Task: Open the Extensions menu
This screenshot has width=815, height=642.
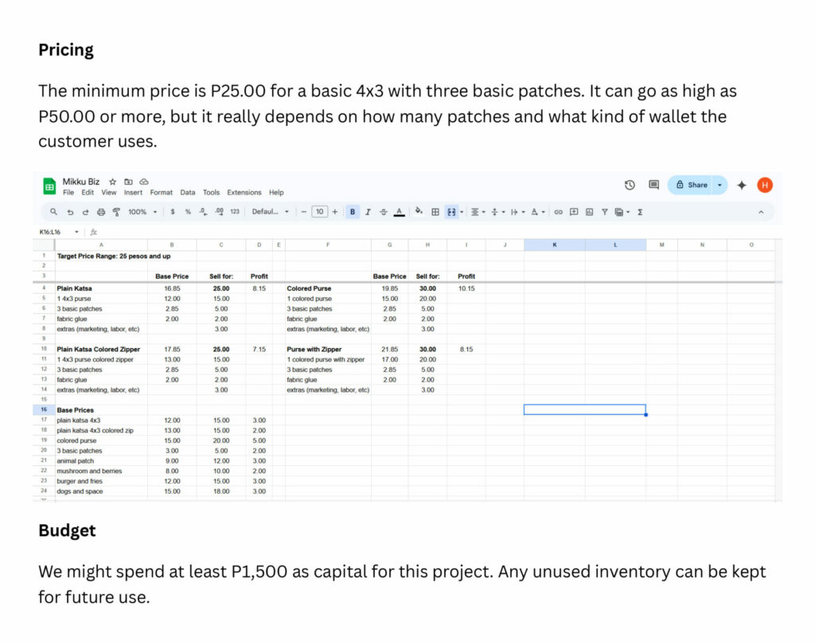Action: pyautogui.click(x=244, y=193)
